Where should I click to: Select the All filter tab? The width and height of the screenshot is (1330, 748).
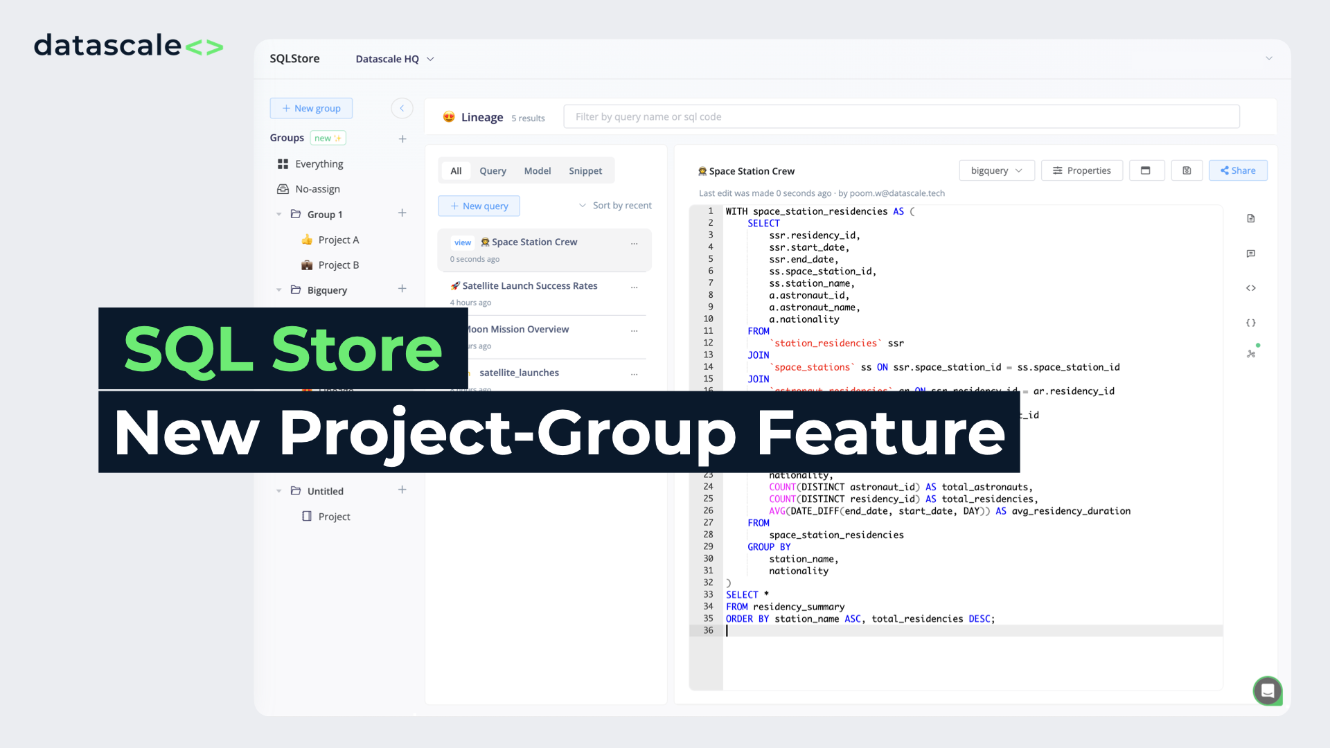pyautogui.click(x=456, y=171)
